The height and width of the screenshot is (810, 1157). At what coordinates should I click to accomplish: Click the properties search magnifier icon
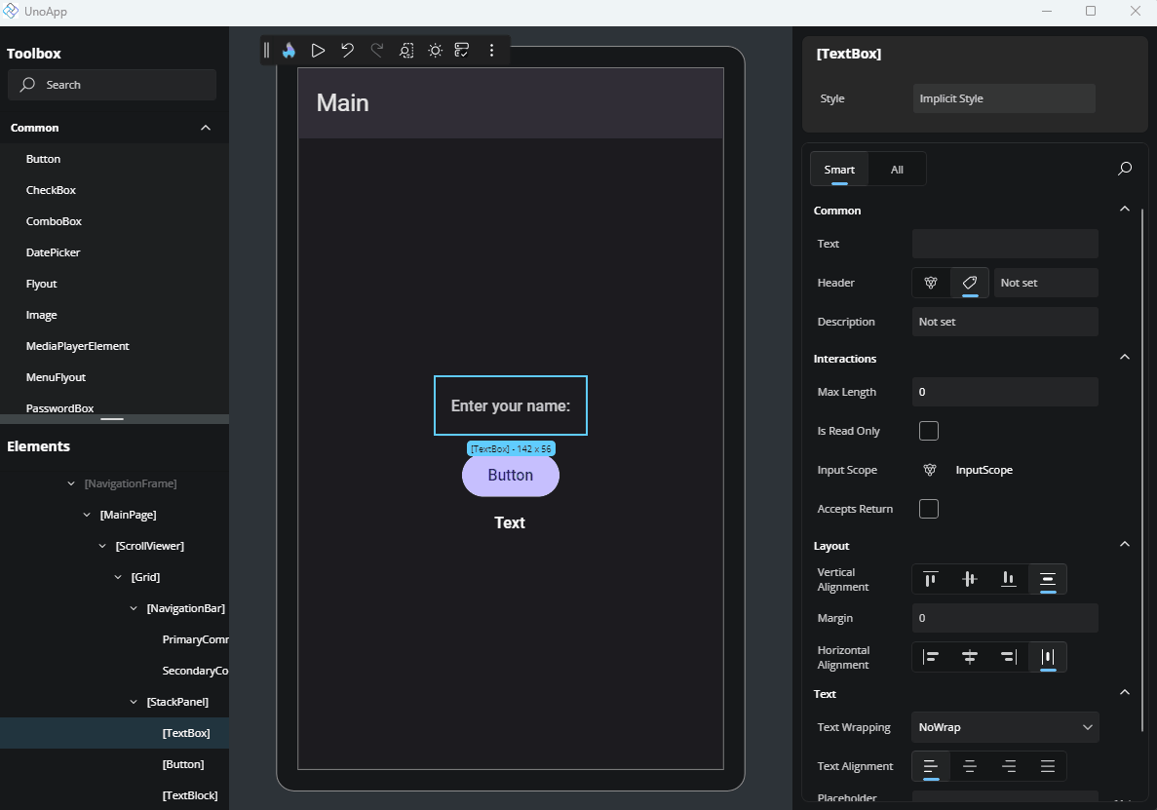[1124, 169]
